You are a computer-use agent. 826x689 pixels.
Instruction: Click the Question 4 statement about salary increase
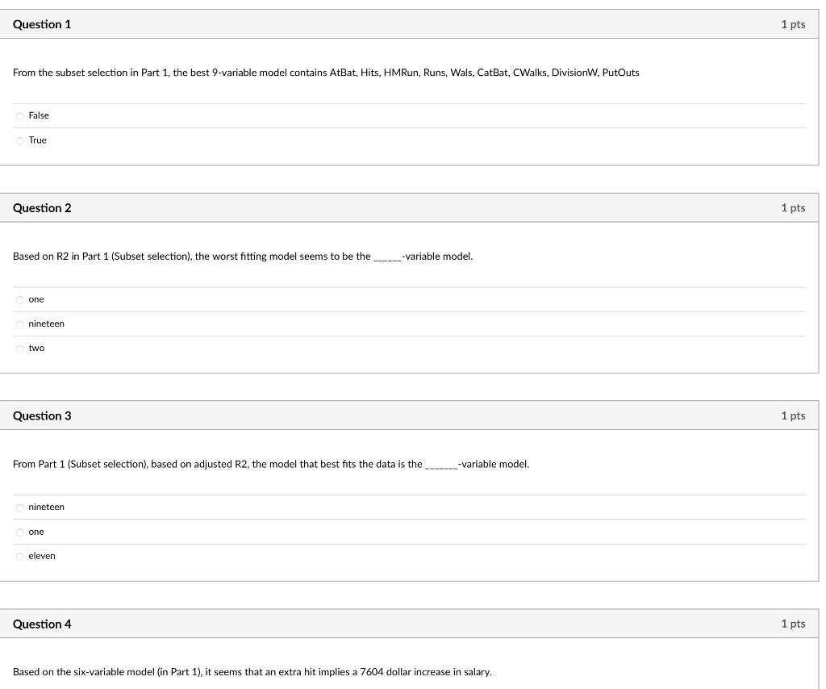(251, 671)
